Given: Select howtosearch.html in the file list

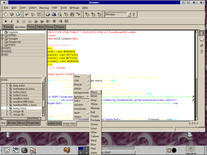Looking at the screenshot, I should click(24, 89).
